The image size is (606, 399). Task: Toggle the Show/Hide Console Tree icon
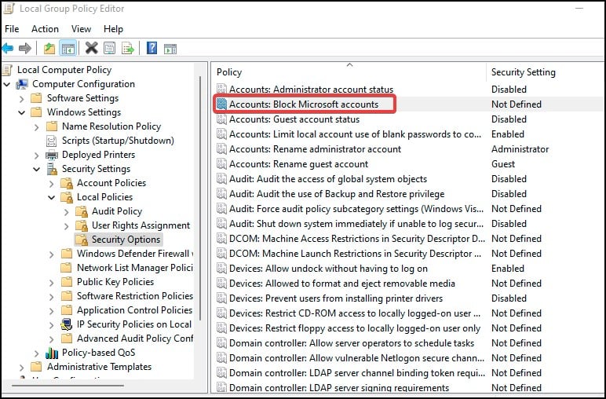click(68, 49)
